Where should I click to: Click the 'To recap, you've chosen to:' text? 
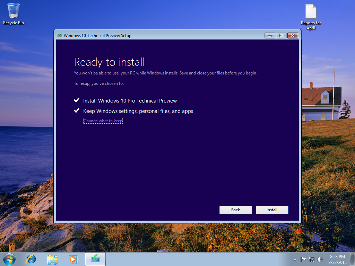pos(99,83)
